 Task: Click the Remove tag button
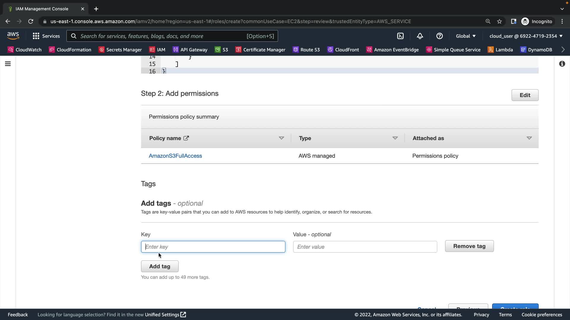(x=469, y=246)
